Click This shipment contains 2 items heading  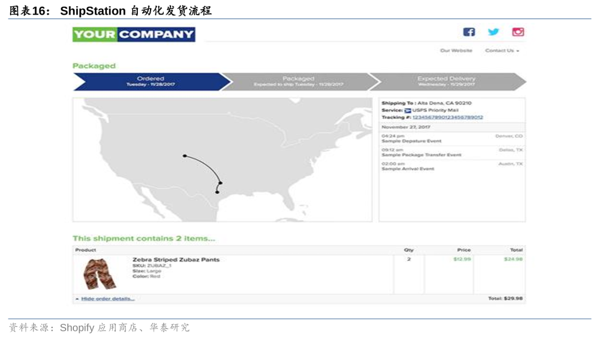[x=144, y=239]
